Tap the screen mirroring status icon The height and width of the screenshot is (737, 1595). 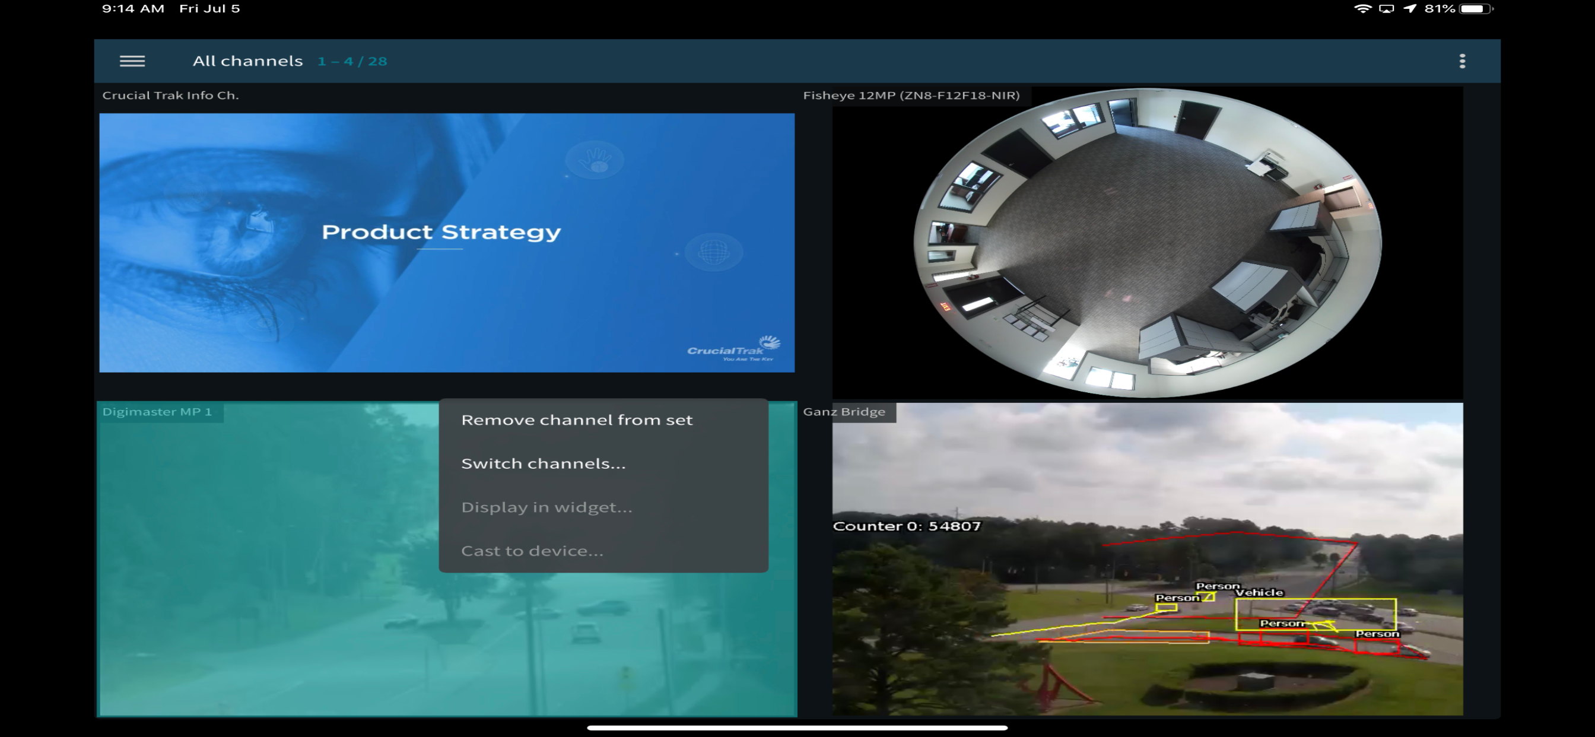pos(1386,9)
